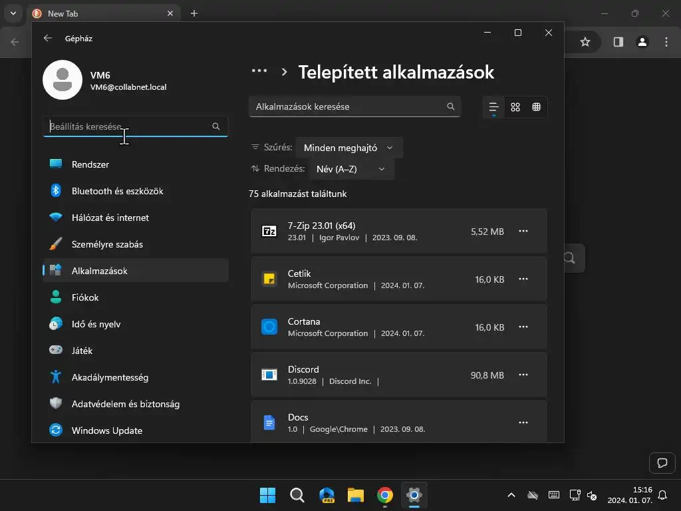Go back with the Gépház back arrow
The height and width of the screenshot is (511, 681).
(x=48, y=38)
